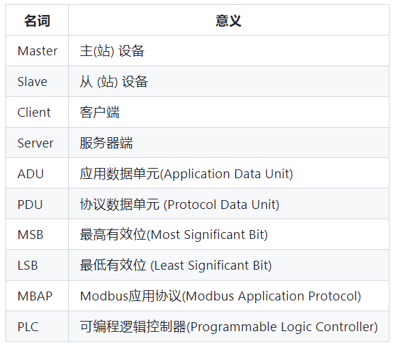This screenshot has height=353, width=395.
Task: Click the 客户端 text
Action: 100,113
